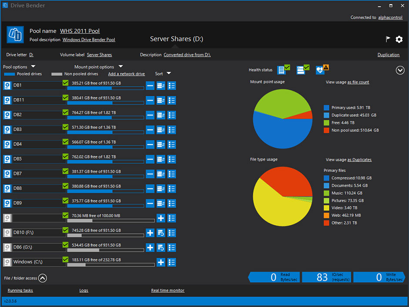
Task: Click the Duplication link
Action: tap(389, 54)
